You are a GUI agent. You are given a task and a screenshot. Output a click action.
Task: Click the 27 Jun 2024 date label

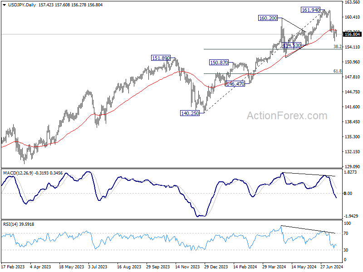click(331, 267)
